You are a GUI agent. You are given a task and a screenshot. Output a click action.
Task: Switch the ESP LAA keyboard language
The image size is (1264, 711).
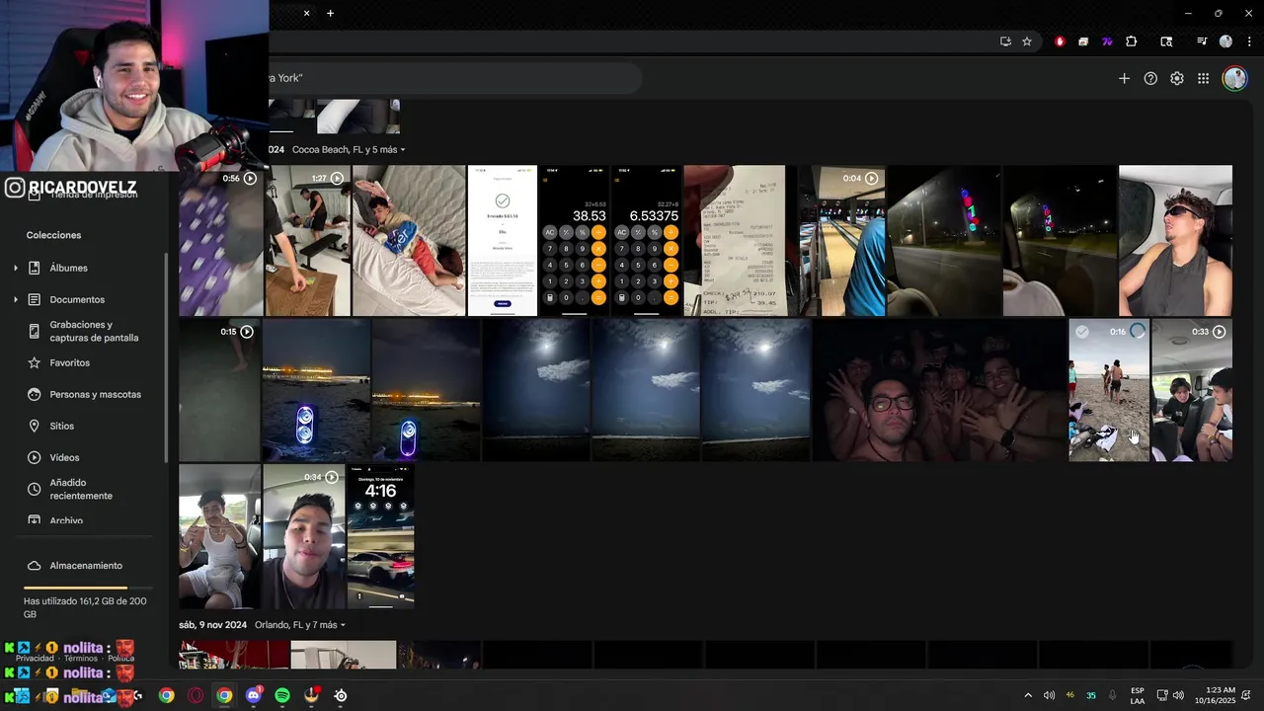click(1138, 695)
